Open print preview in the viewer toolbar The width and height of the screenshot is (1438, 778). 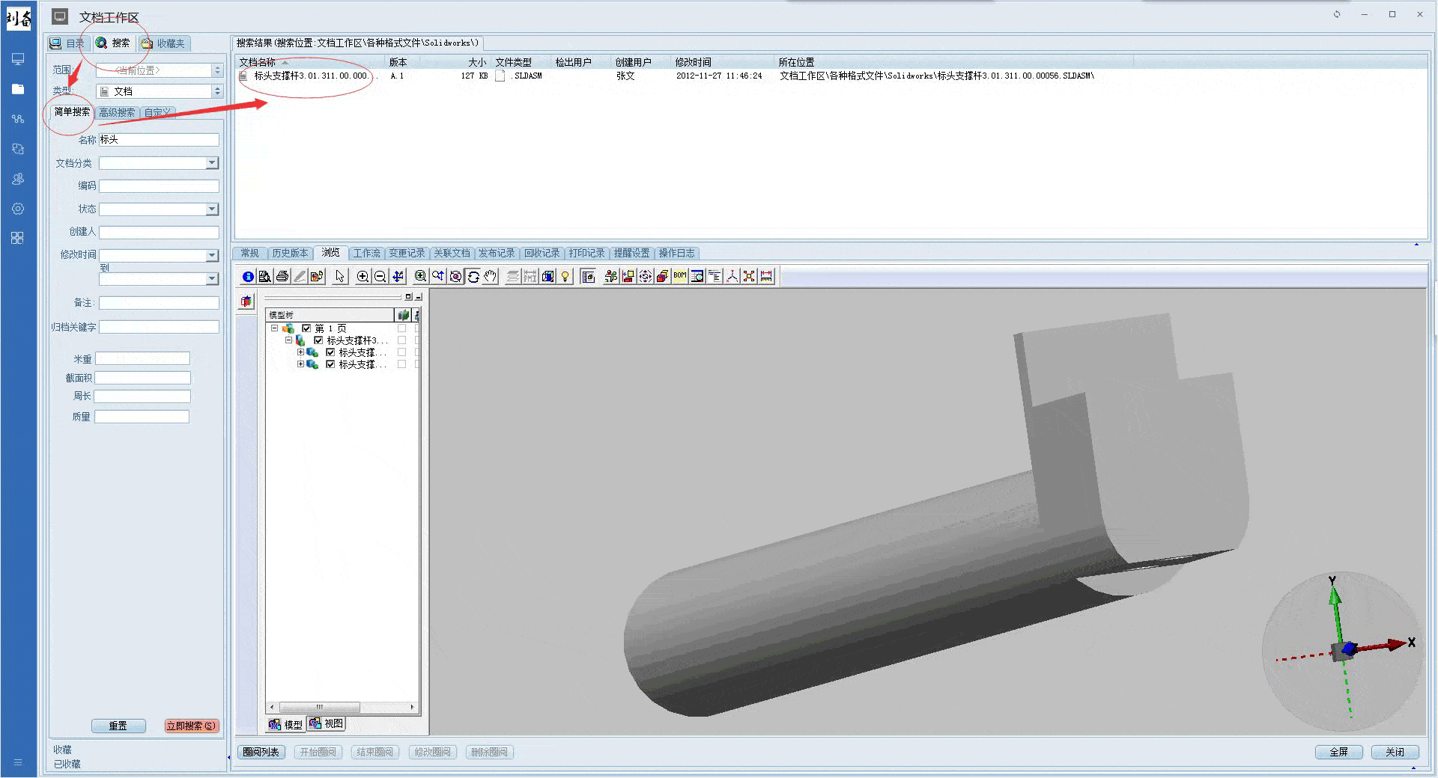pyautogui.click(x=265, y=276)
